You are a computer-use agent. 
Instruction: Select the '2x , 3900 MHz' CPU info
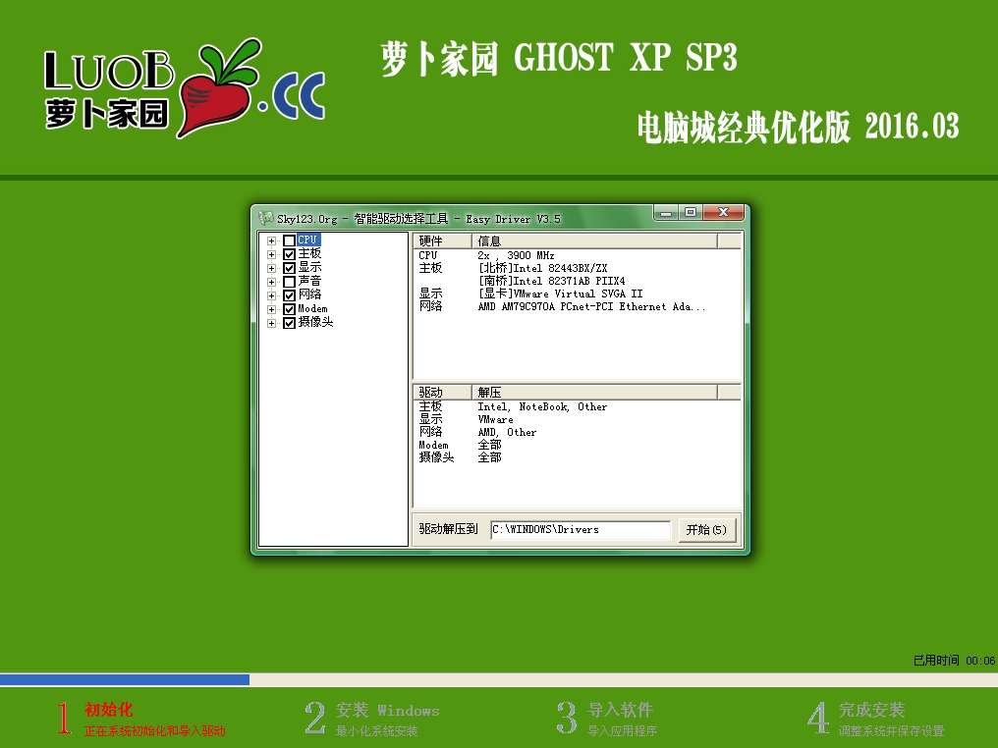tap(516, 255)
